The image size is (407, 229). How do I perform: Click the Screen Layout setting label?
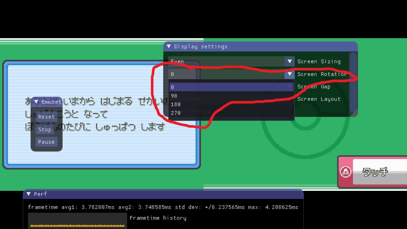pyautogui.click(x=319, y=99)
